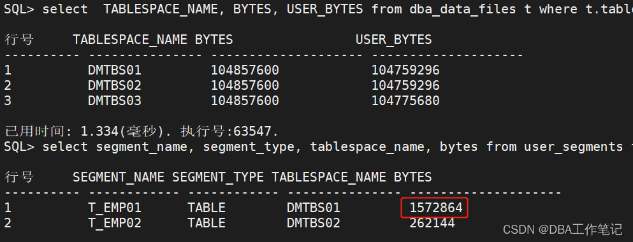Select DMTBS02 in first result table
The image size is (633, 242).
pos(115,85)
